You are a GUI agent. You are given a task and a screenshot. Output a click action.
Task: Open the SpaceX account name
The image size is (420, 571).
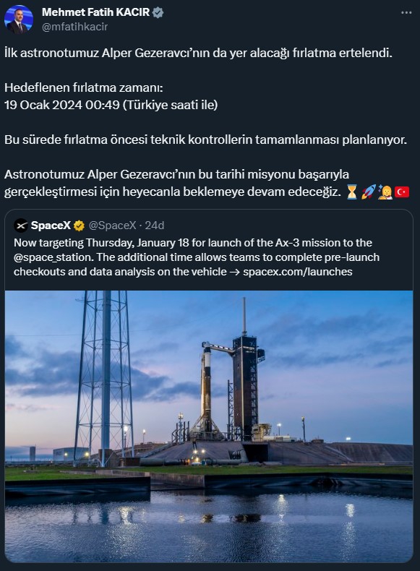tap(51, 226)
